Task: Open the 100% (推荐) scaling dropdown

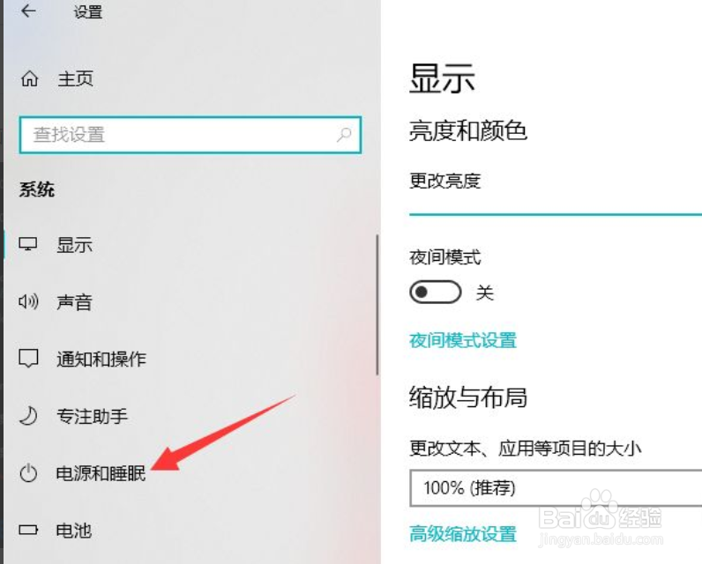Action: point(556,488)
